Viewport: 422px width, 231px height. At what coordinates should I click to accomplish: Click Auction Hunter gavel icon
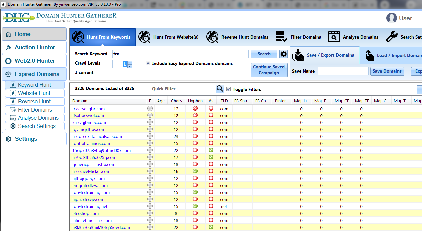(x=8, y=48)
